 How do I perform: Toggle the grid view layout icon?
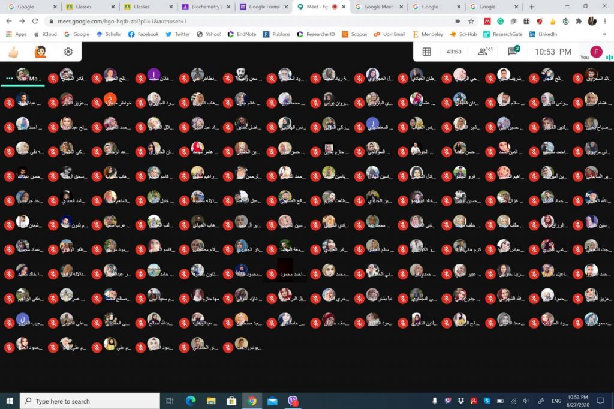427,52
